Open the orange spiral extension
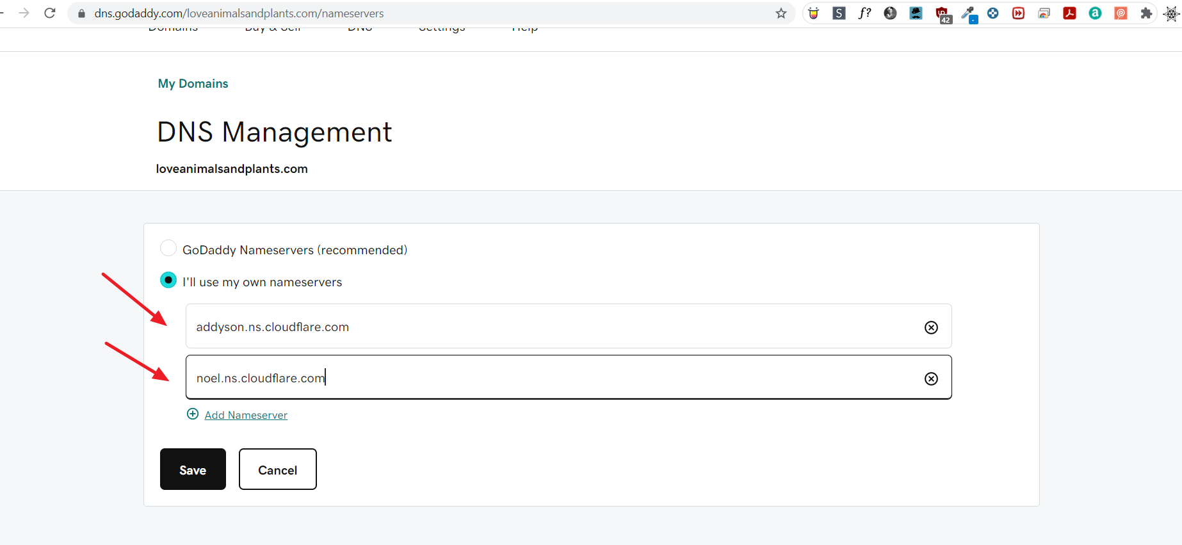1182x545 pixels. coord(1121,13)
